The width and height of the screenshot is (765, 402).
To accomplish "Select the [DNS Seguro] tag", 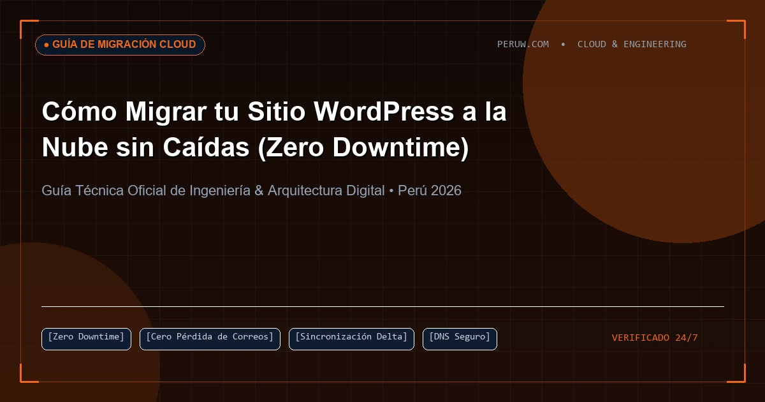I will coord(460,339).
